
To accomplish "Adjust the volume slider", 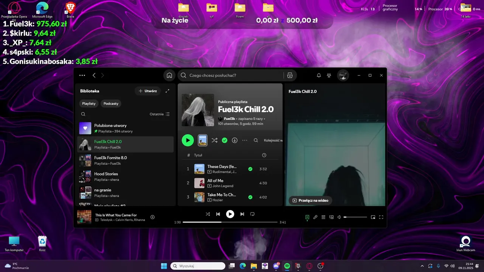I will point(355,217).
